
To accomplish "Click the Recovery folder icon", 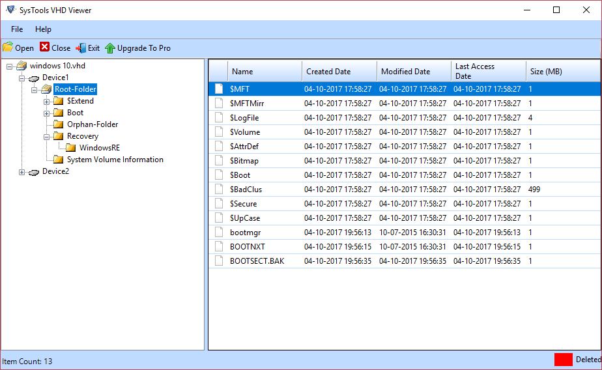I will click(59, 136).
